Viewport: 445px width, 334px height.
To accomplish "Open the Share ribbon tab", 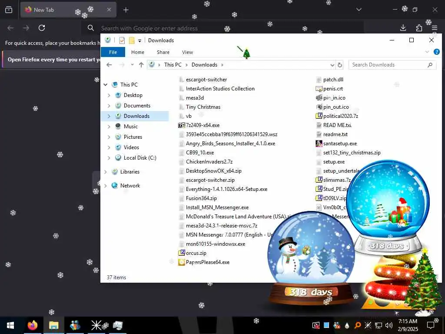I will (x=163, y=52).
